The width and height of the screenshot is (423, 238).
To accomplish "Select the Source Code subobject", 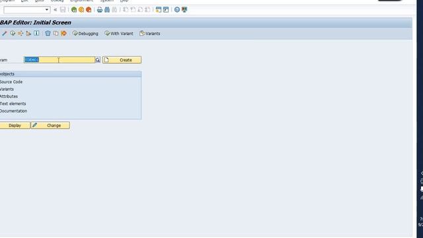I will tap(11, 82).
